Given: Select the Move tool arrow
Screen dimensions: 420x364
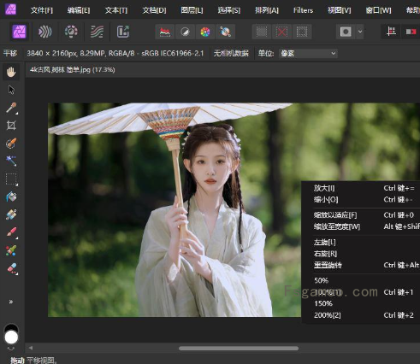Looking at the screenshot, I should point(11,90).
